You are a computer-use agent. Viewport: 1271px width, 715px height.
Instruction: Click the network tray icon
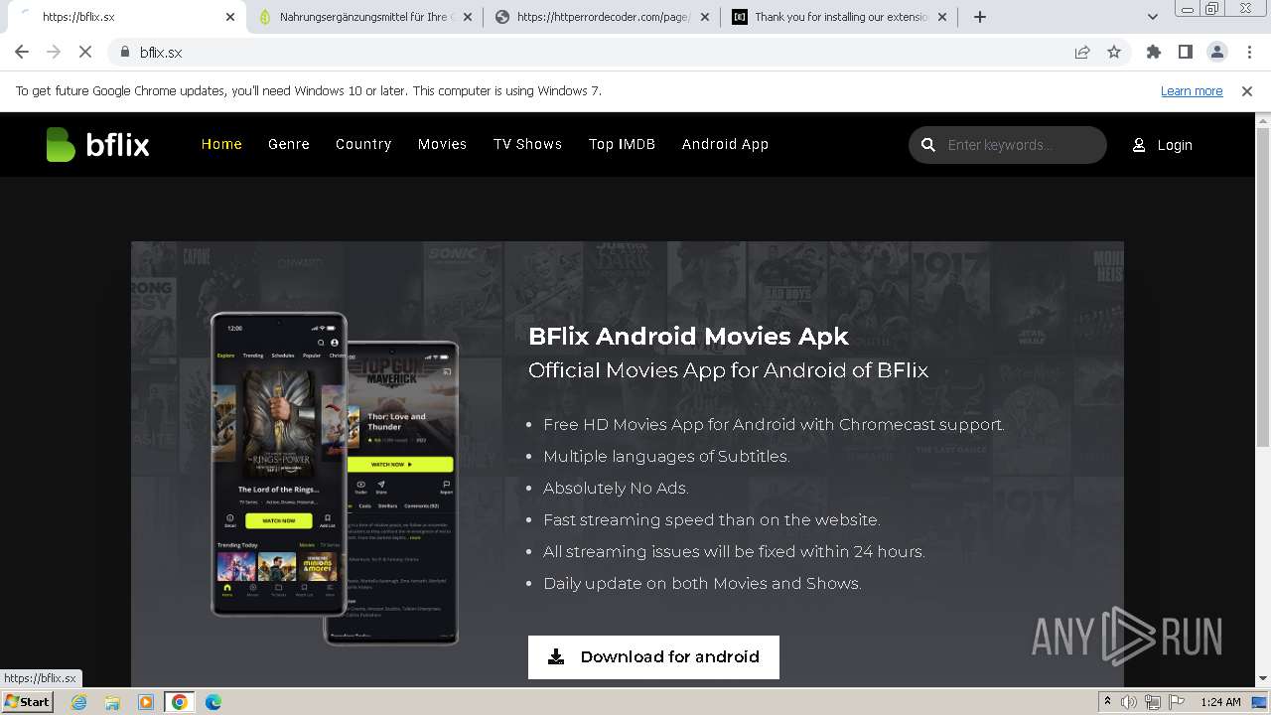(1152, 702)
